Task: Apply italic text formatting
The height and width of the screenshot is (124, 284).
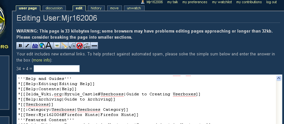Action: pos(27,46)
